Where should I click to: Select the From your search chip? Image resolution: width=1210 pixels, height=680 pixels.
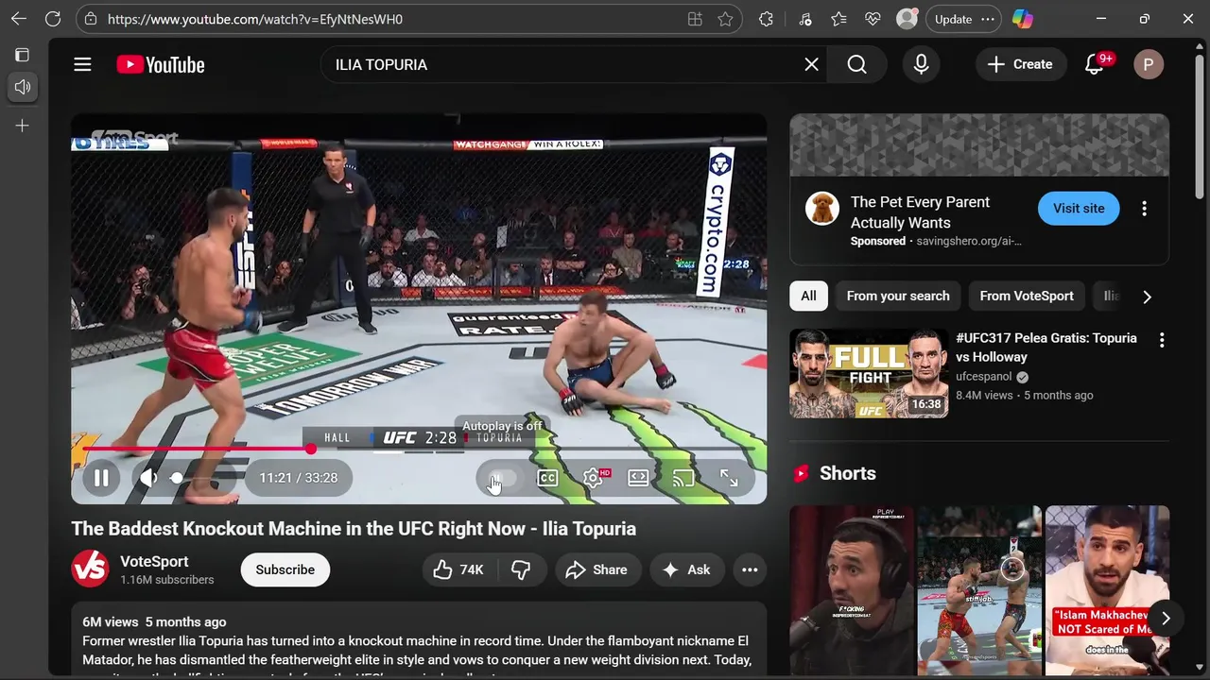pyautogui.click(x=898, y=296)
